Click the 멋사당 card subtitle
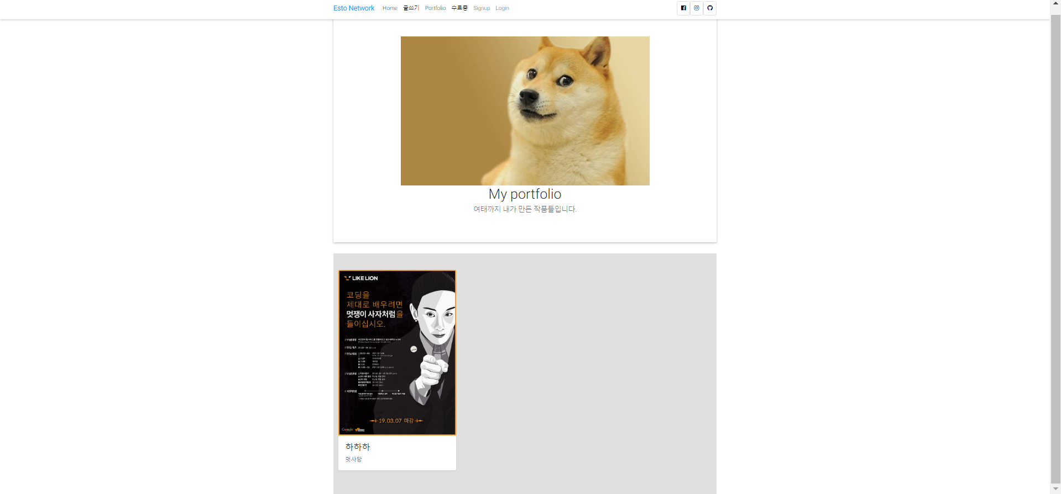The image size is (1061, 494). pos(354,459)
